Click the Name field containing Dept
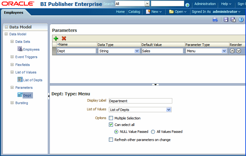 [x=77, y=51]
